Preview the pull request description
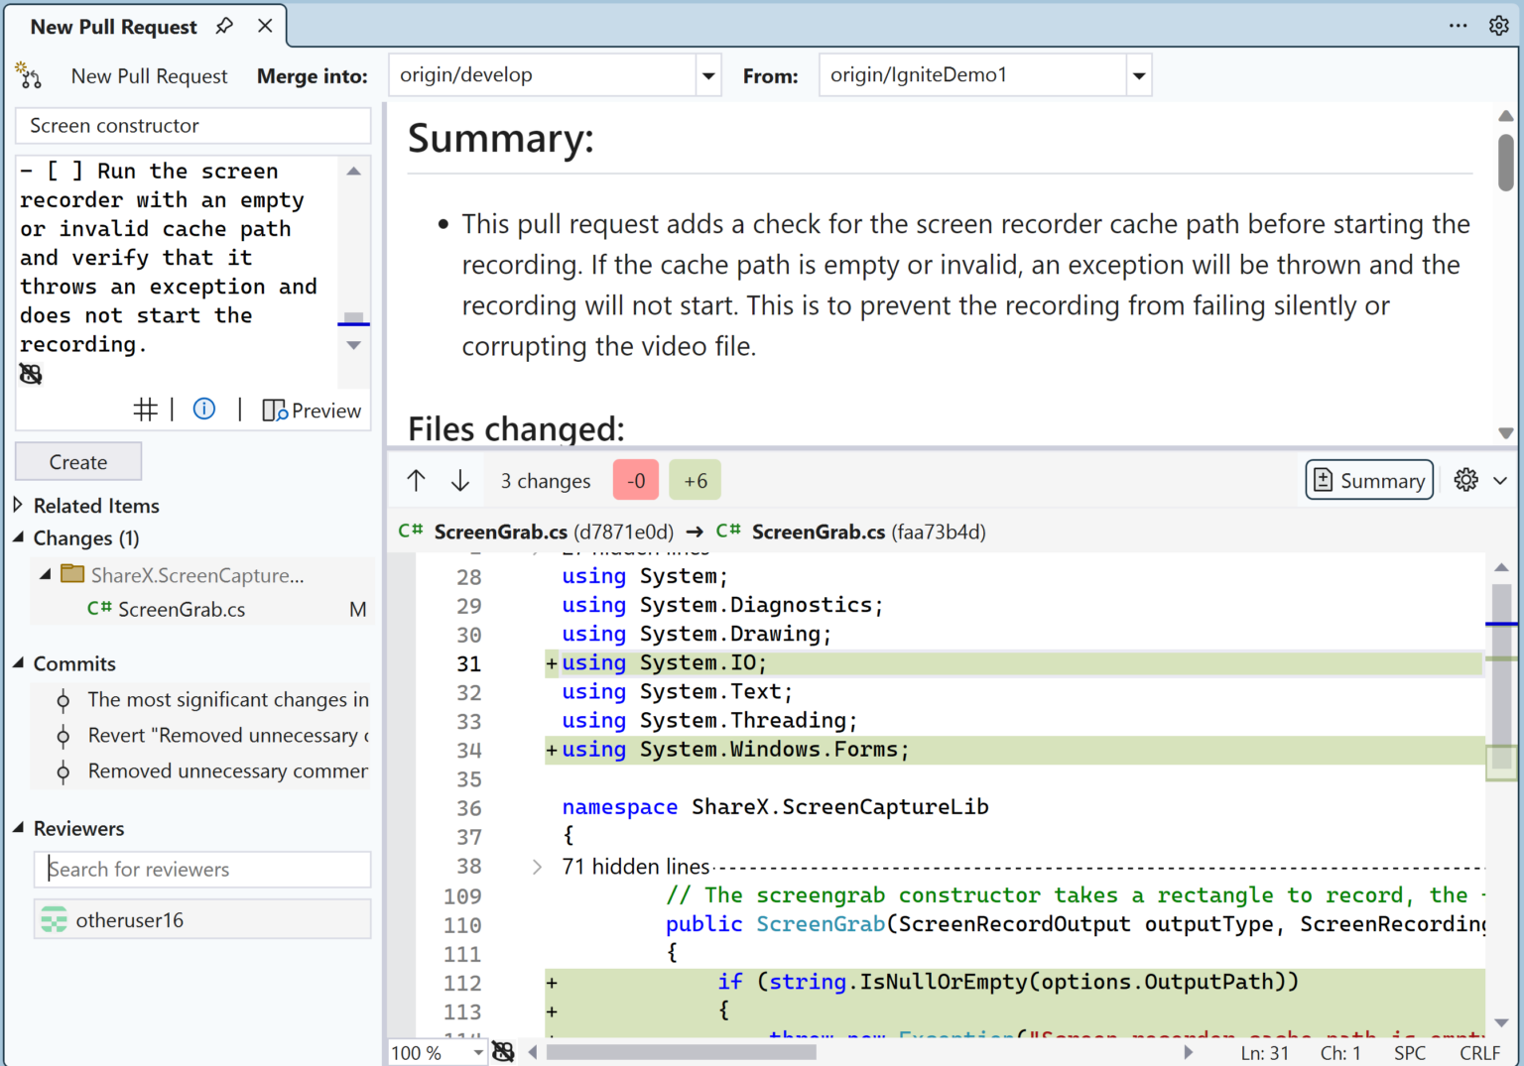1524x1066 pixels. pos(312,410)
